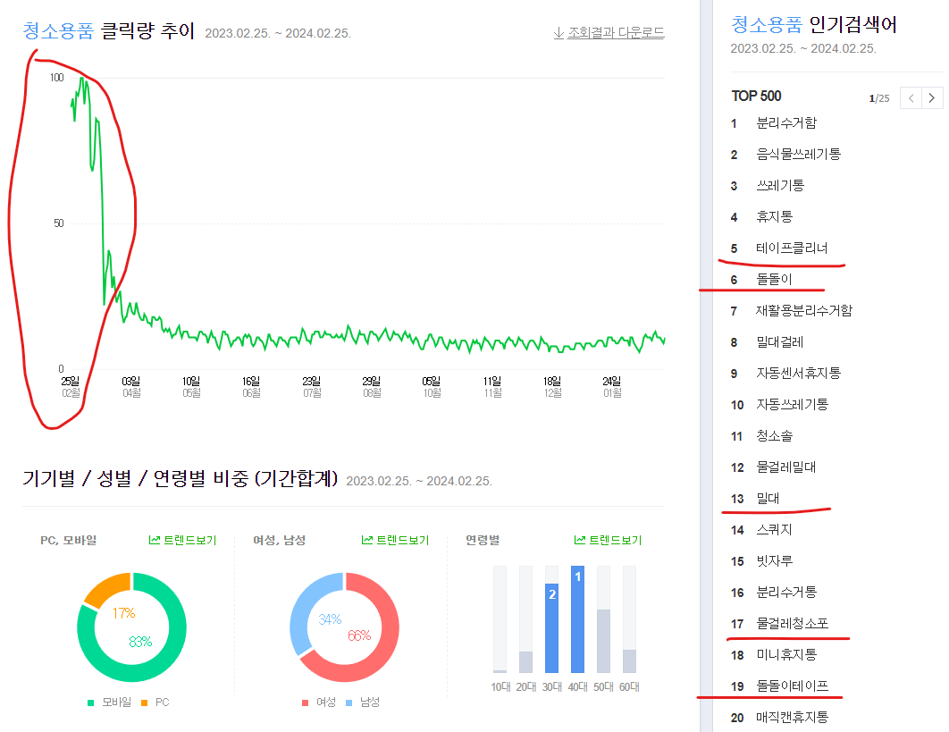The width and height of the screenshot is (949, 732).
Task: Select keyword 밀대 at rank 13
Action: coord(767,498)
